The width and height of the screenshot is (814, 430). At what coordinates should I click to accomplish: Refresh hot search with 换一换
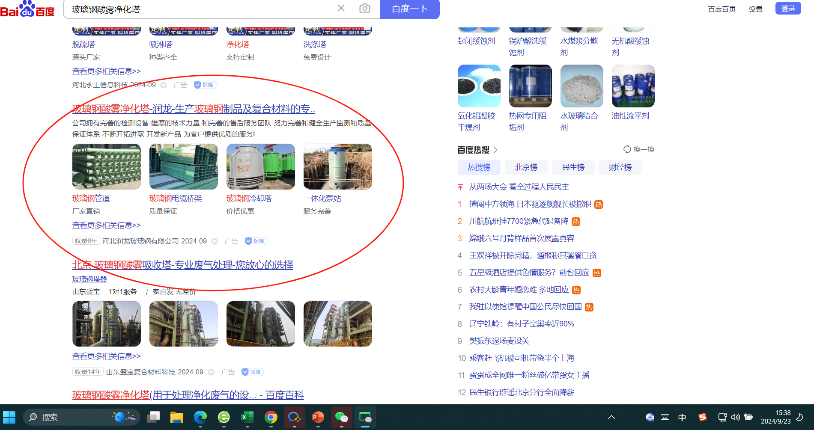[639, 149]
